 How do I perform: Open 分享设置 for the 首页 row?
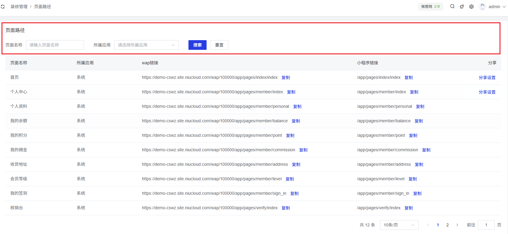487,78
